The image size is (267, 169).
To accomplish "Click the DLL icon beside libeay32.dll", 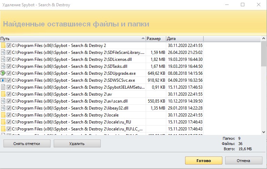I will (3, 108).
